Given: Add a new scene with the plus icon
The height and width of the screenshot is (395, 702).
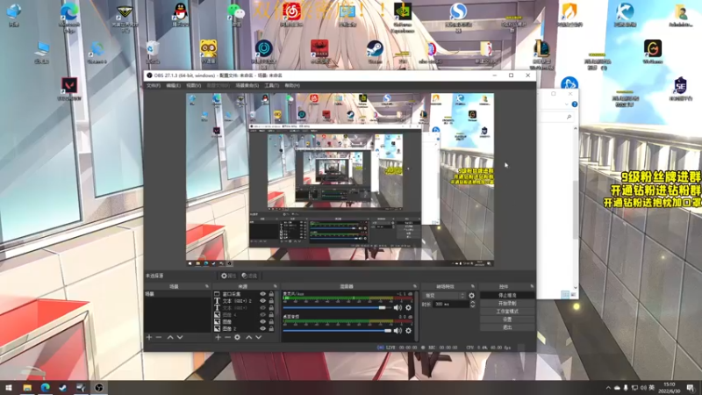Looking at the screenshot, I should [x=149, y=337].
